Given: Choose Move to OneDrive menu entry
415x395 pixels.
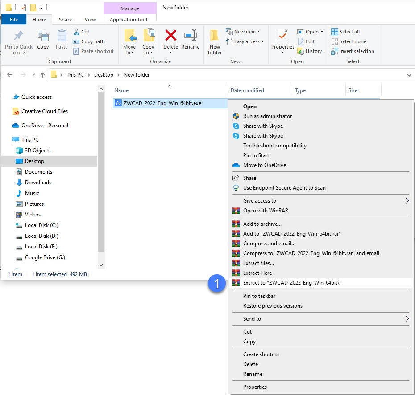Looking at the screenshot, I should [x=321, y=165].
